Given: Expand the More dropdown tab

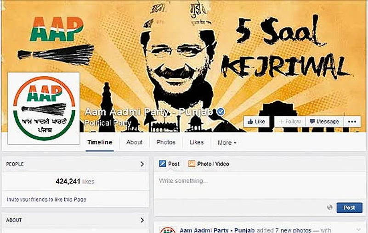Looking at the screenshot, I should pos(226,143).
